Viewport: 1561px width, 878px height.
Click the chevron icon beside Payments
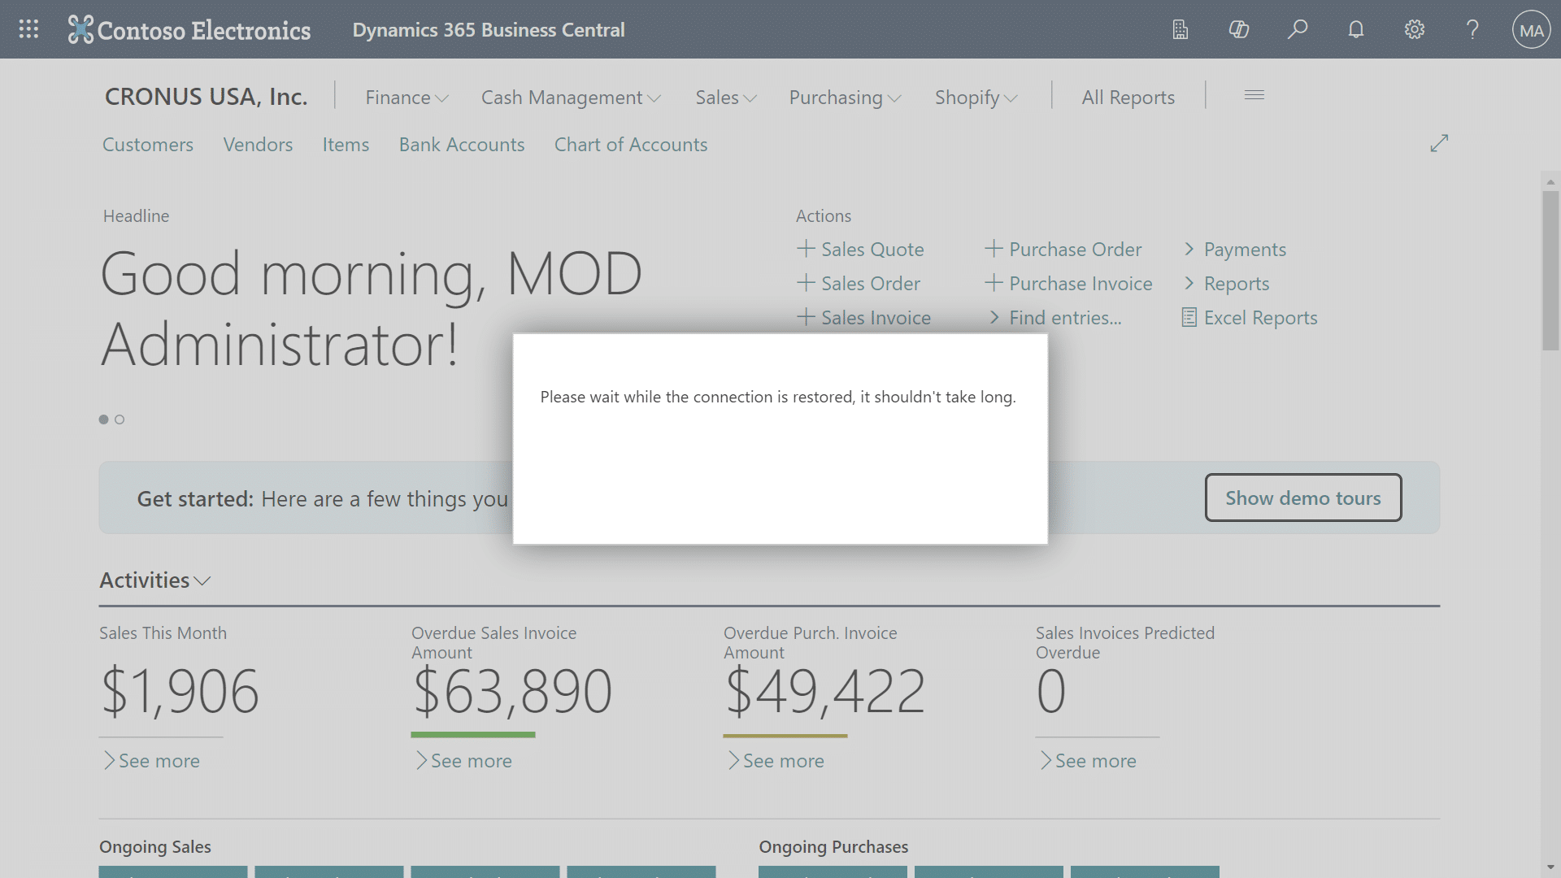point(1189,249)
